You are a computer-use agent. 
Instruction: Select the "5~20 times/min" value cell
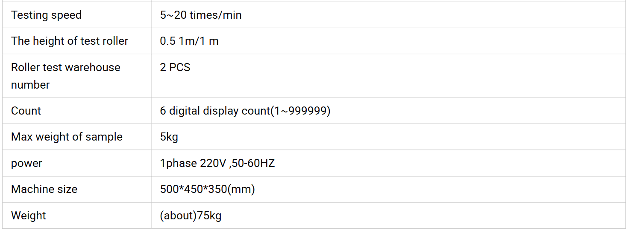[201, 15]
